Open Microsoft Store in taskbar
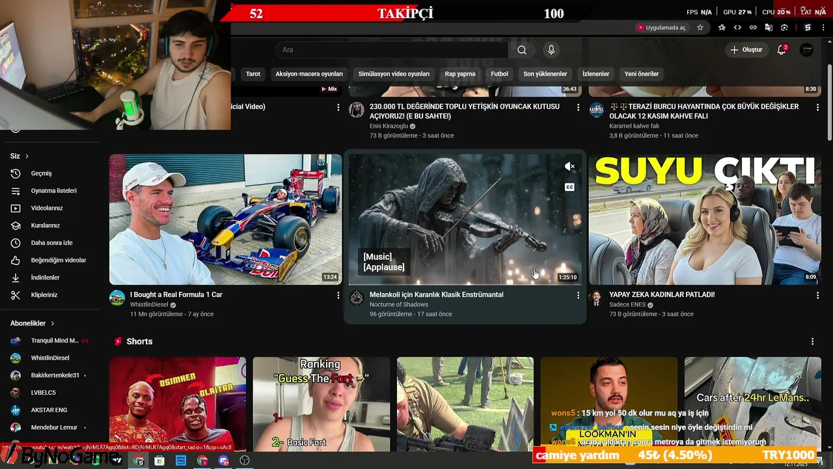The width and height of the screenshot is (833, 469). [159, 461]
